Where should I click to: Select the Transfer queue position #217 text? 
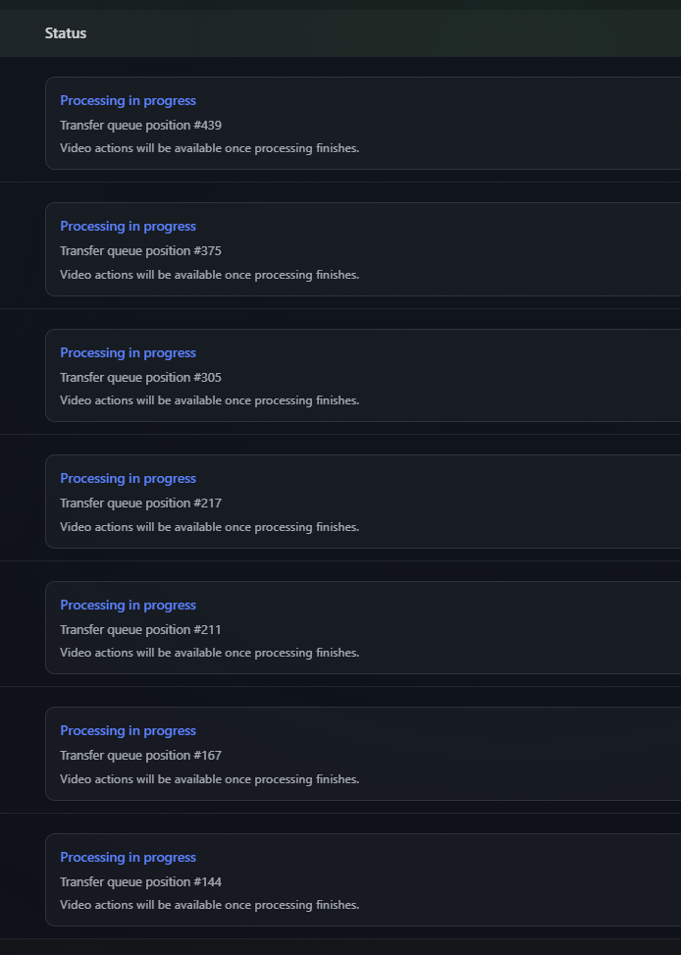(x=140, y=503)
